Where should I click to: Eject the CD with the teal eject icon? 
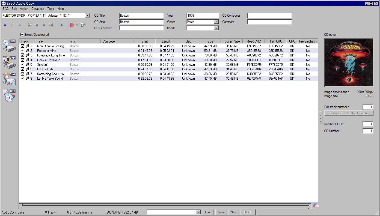coord(61,25)
